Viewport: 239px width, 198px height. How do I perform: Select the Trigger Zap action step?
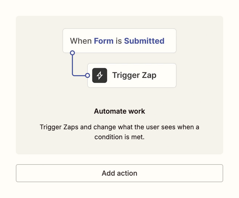pos(131,75)
